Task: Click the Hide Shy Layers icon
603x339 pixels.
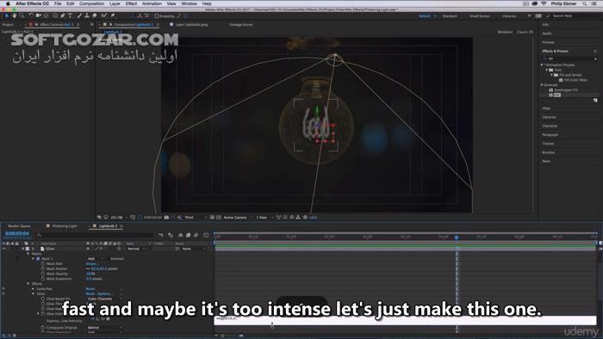Action: (x=180, y=235)
